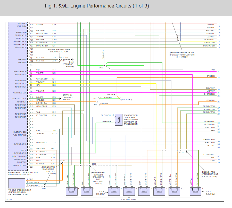Image resolution: width=232 pixels, height=208 pixels.
Task: Click the 'TCC DRVR' label
Action: [22, 102]
